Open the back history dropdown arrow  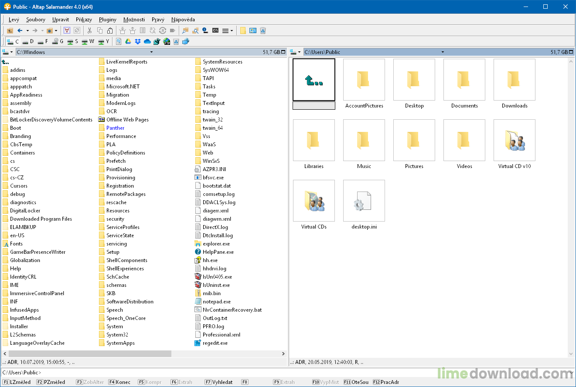[x=27, y=30]
